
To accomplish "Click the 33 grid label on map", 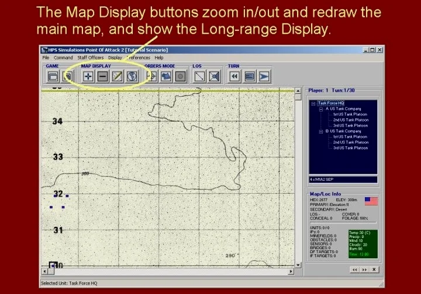I will pyautogui.click(x=58, y=157).
